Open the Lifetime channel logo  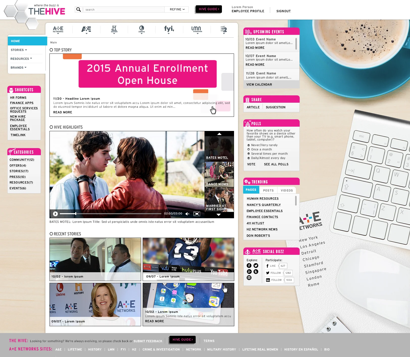[142, 29]
